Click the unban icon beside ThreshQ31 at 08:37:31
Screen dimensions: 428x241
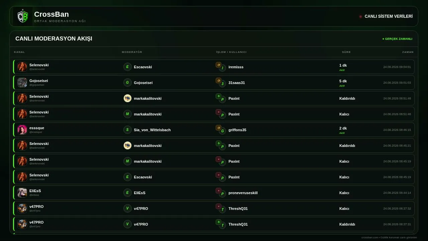(218, 222)
